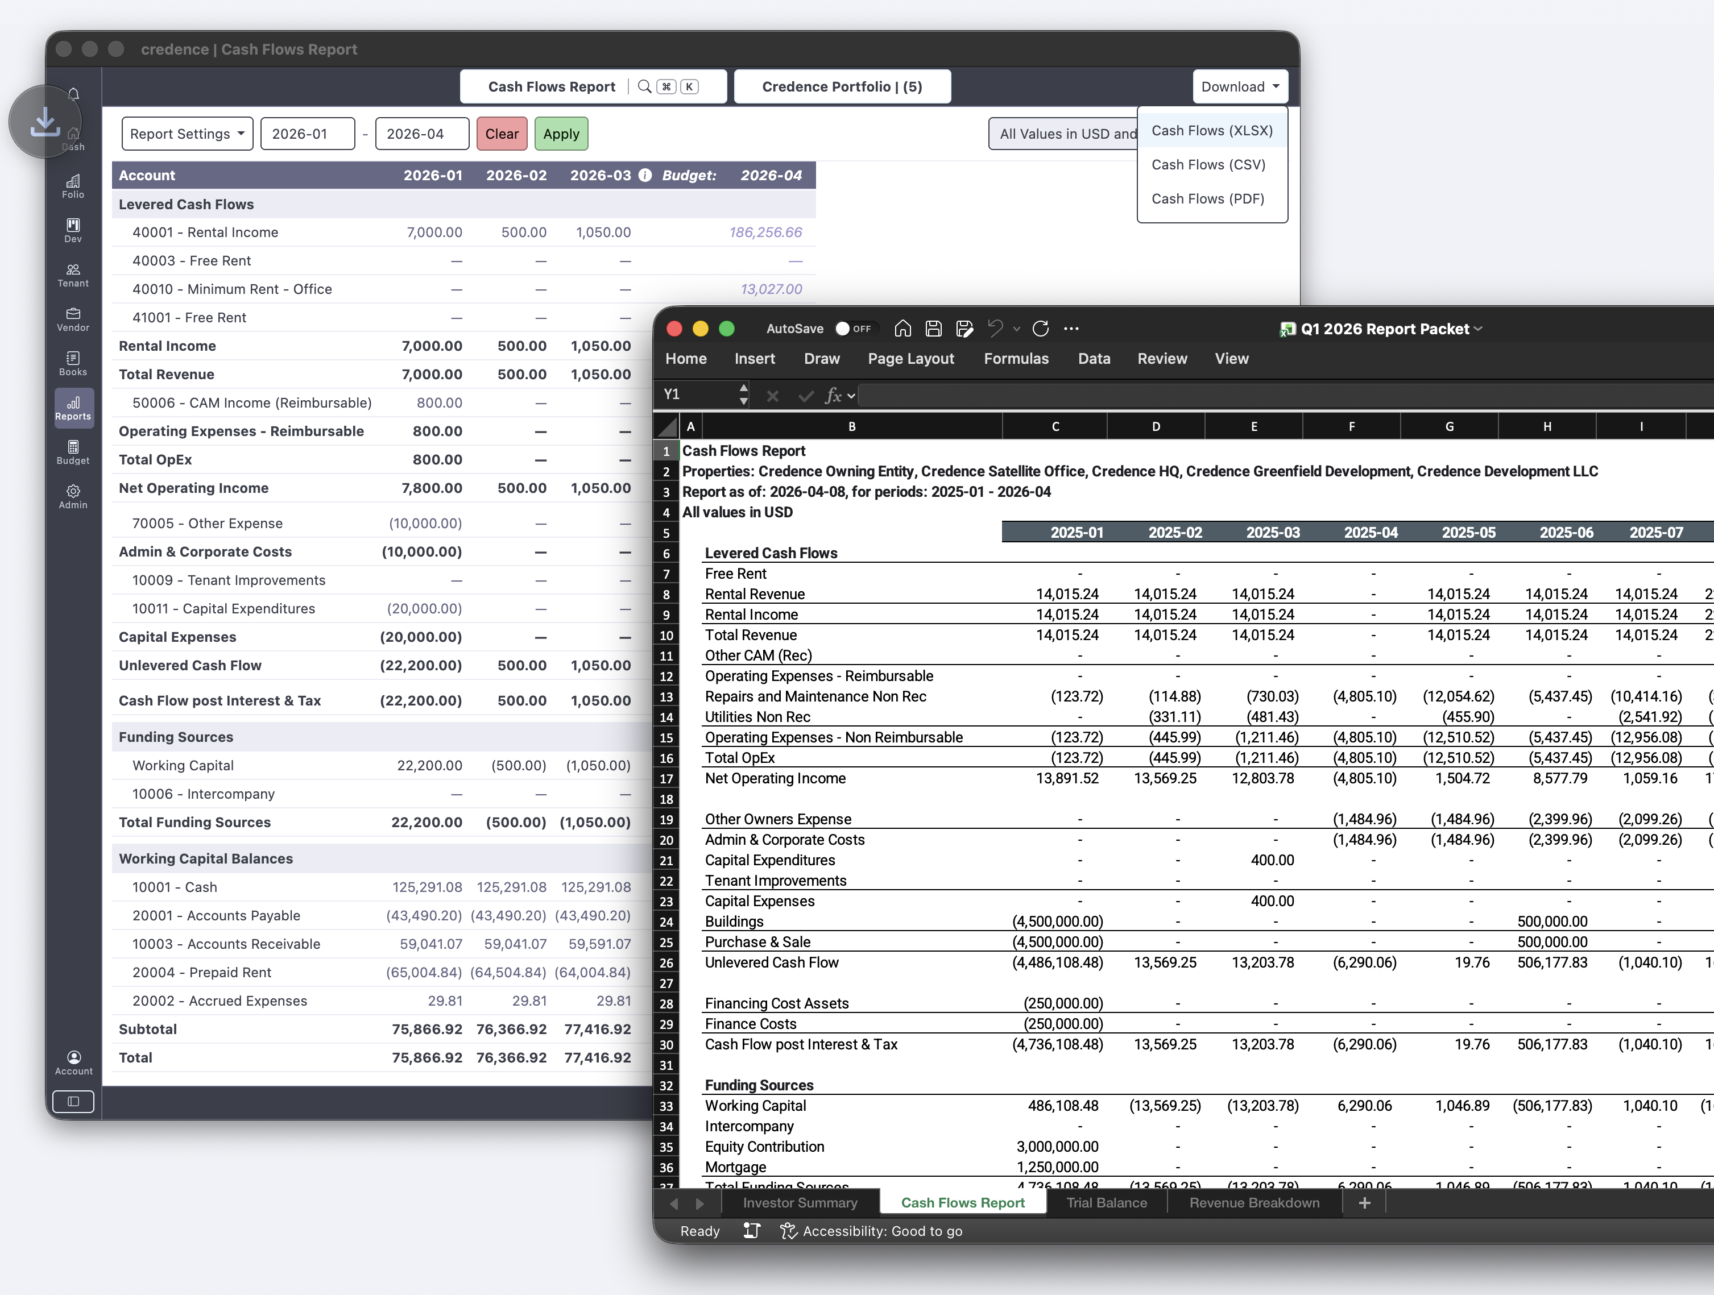Save the workbook using the save icon
The image size is (1714, 1295).
pyautogui.click(x=933, y=329)
